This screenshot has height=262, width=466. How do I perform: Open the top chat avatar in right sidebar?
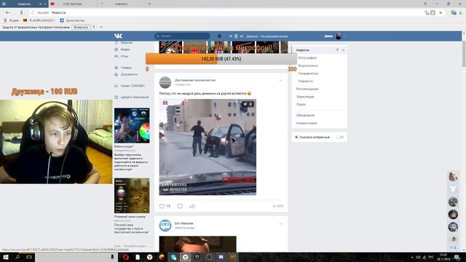pos(453,176)
